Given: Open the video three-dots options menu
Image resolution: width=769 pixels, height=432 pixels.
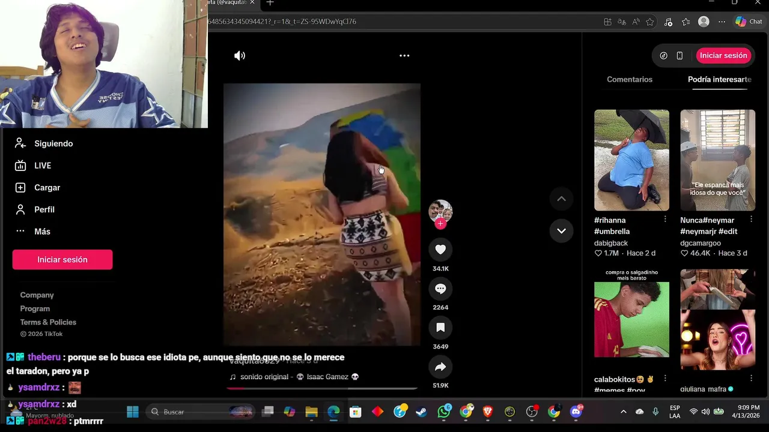Looking at the screenshot, I should point(404,56).
